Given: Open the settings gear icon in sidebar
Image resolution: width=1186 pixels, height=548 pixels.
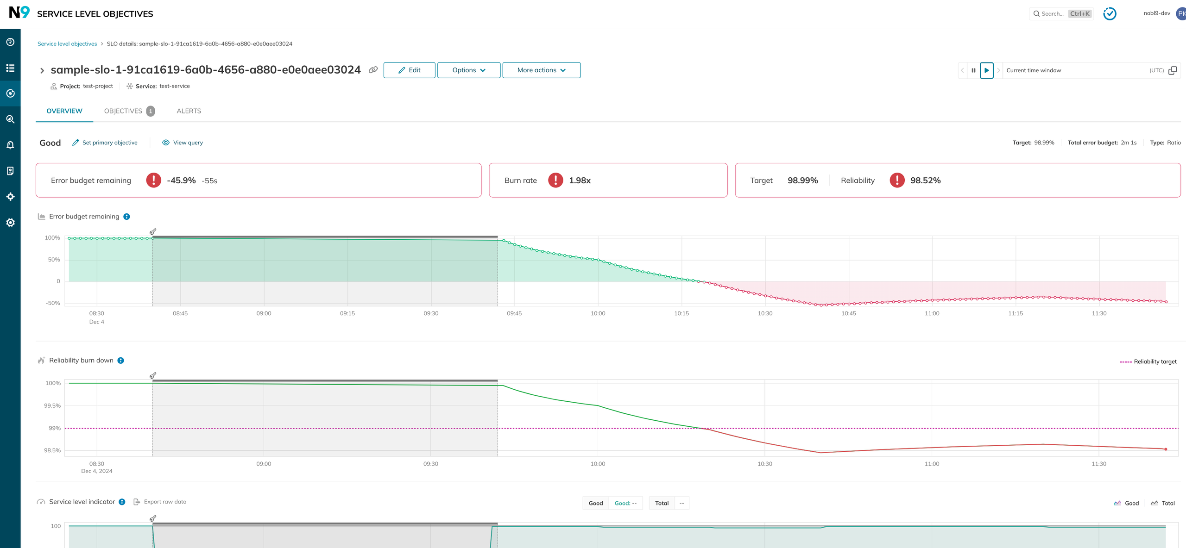Looking at the screenshot, I should click(10, 223).
